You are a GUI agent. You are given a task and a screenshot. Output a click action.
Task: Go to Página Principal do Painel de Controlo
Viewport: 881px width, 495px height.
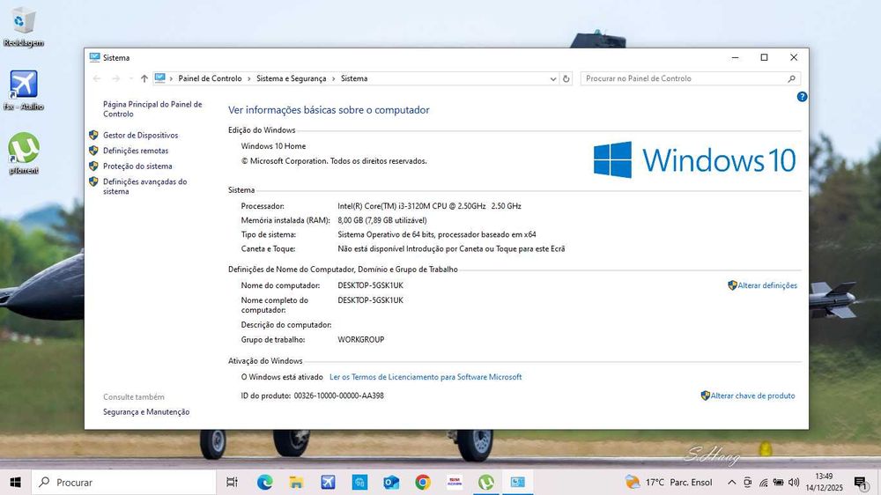(x=152, y=109)
